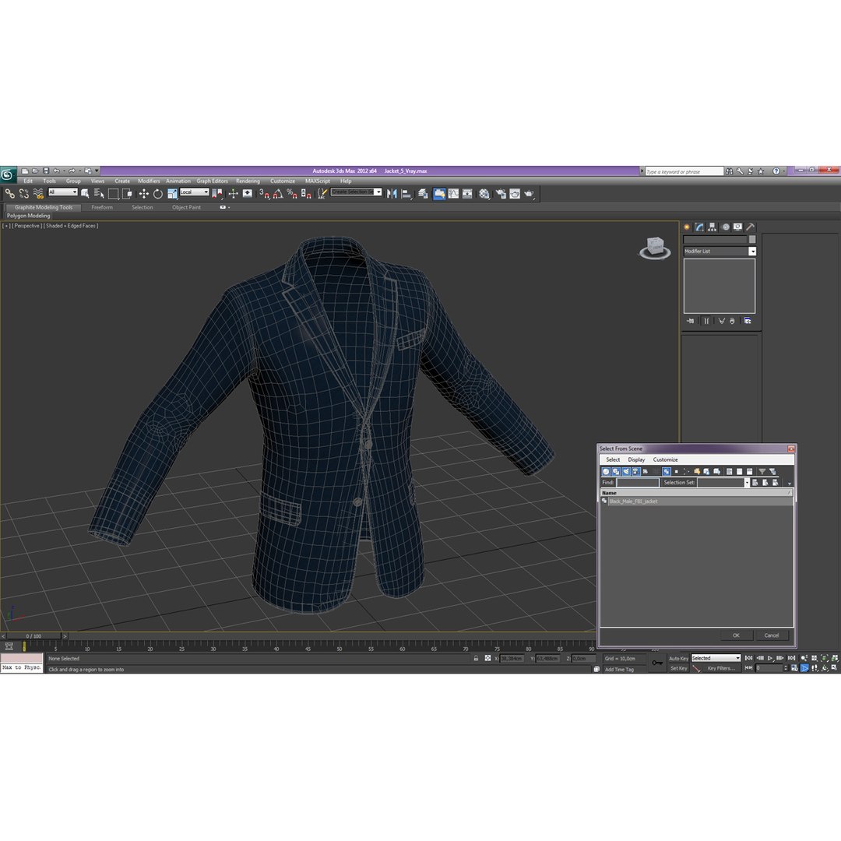Click the Find input field in dialog
Screen dimensions: 841x841
[x=638, y=483]
